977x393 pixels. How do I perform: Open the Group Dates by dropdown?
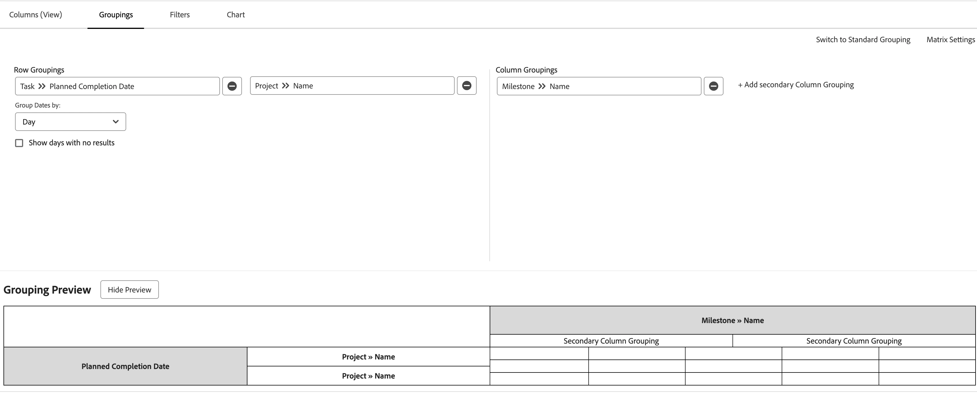71,122
